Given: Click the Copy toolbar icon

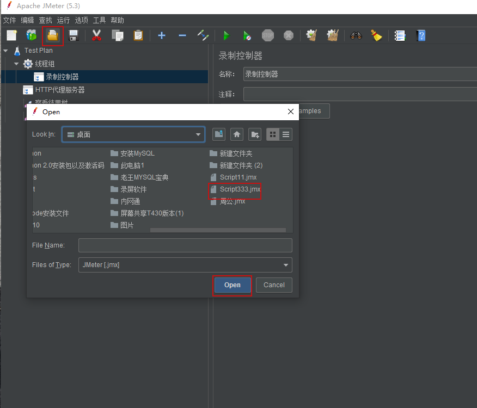Looking at the screenshot, I should 118,35.
